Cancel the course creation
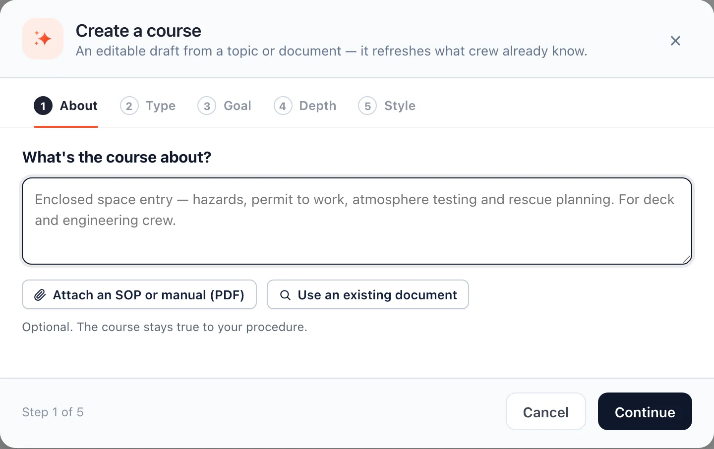Viewport: 714px width, 449px height. [x=546, y=411]
